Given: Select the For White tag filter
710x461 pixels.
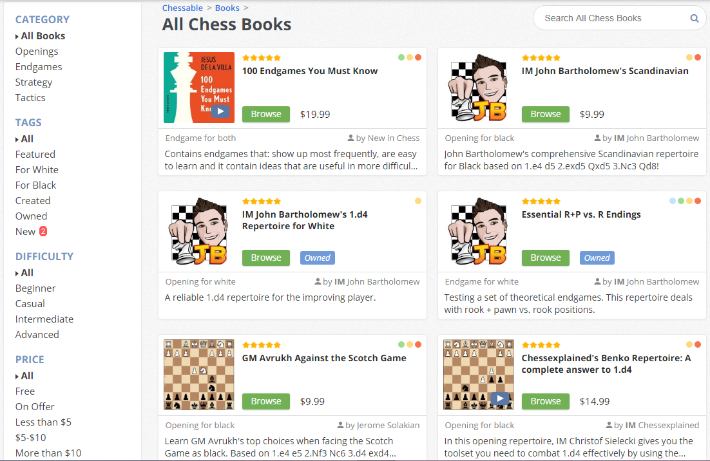Looking at the screenshot, I should pos(36,169).
